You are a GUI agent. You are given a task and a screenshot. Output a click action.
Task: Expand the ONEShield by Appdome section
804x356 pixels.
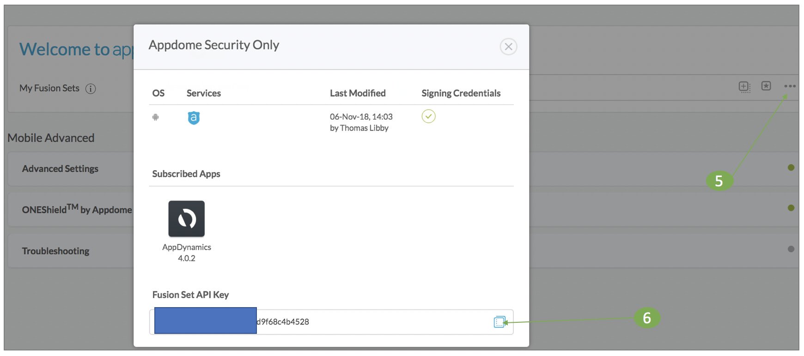tap(77, 210)
